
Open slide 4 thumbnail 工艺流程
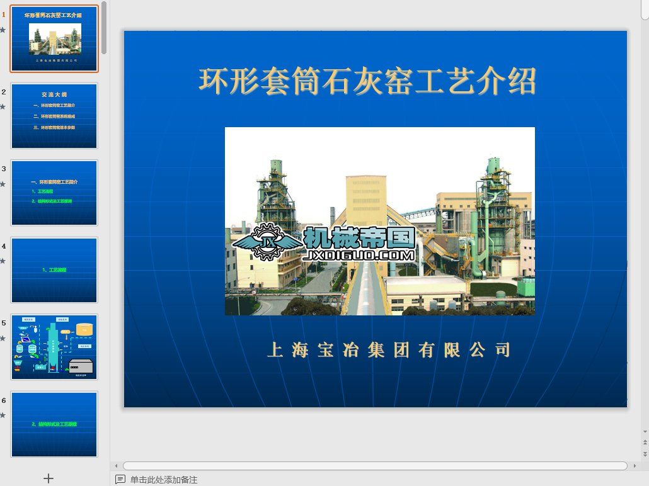click(x=54, y=270)
